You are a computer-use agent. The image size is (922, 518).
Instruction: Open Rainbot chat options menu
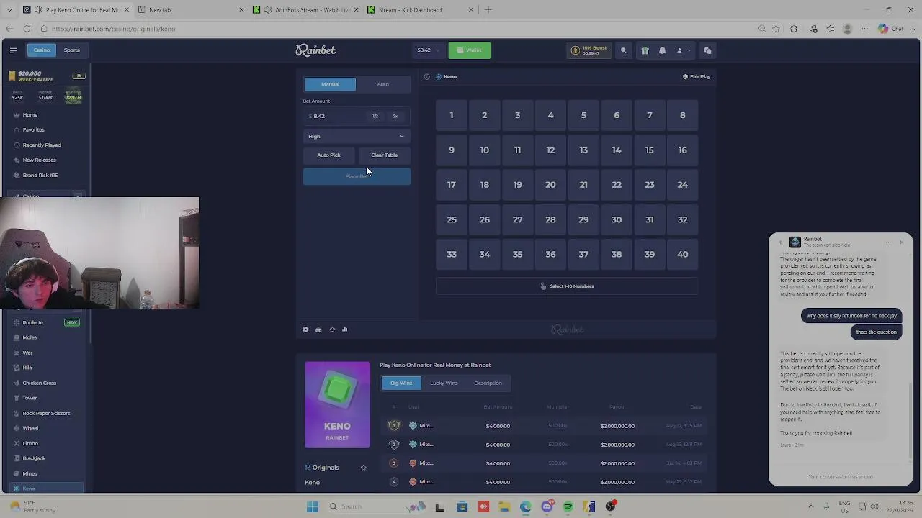(x=889, y=242)
